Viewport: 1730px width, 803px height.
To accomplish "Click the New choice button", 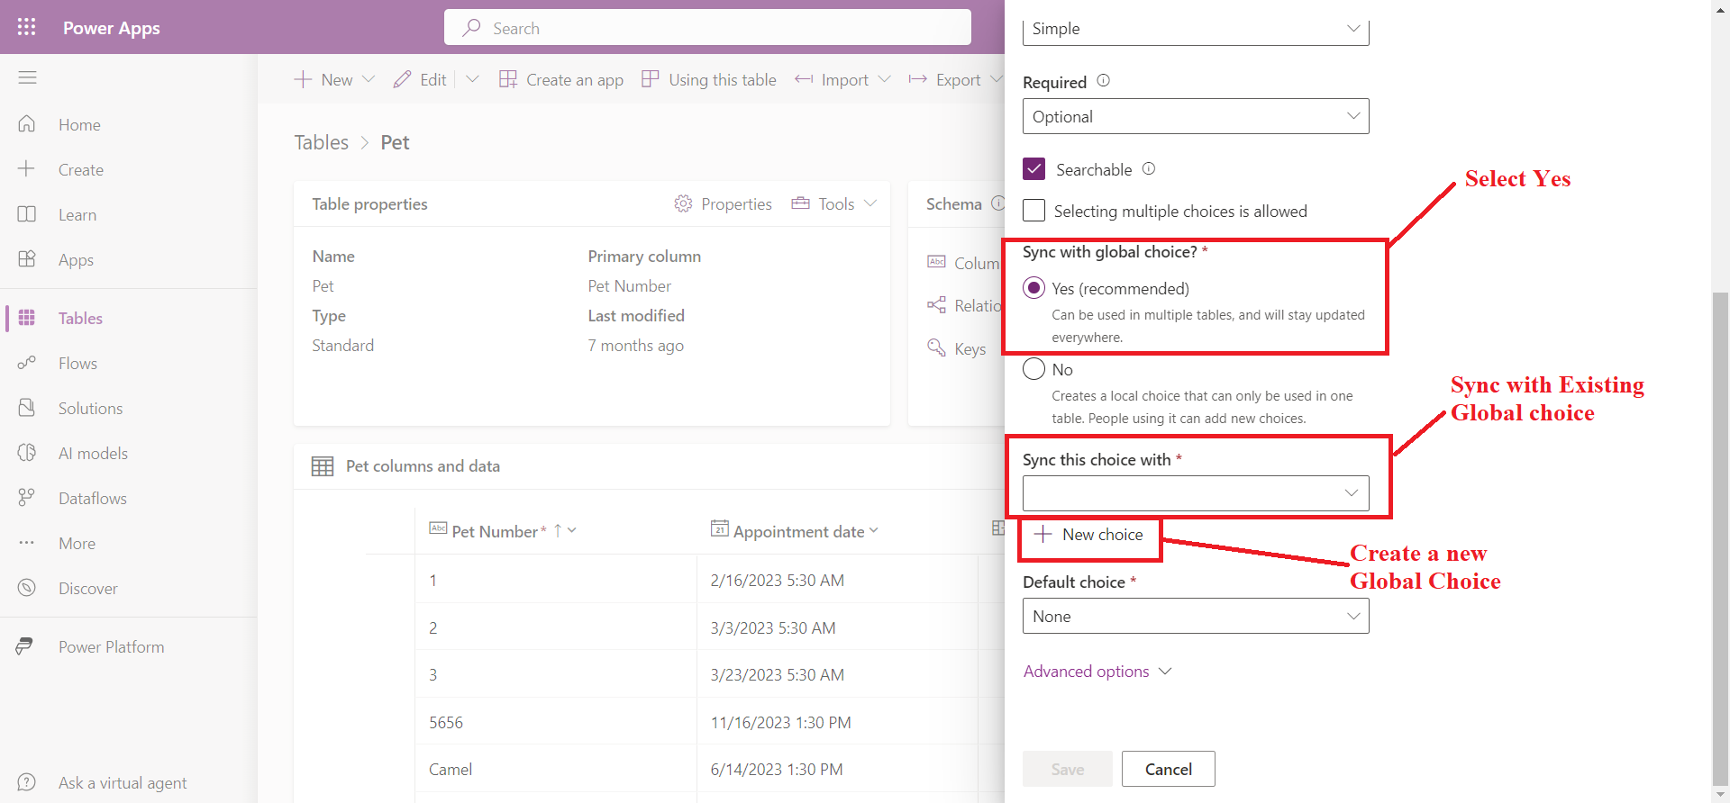I will [x=1090, y=535].
